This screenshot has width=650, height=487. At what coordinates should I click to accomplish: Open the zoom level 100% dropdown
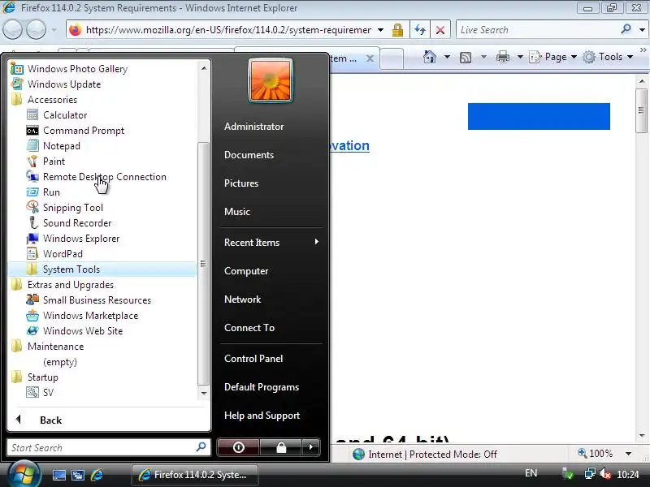[628, 454]
